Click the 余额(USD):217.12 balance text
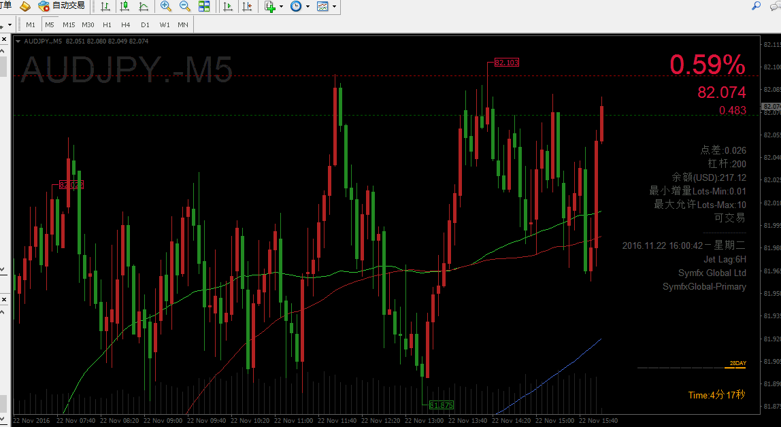The height and width of the screenshot is (427, 781). 709,177
